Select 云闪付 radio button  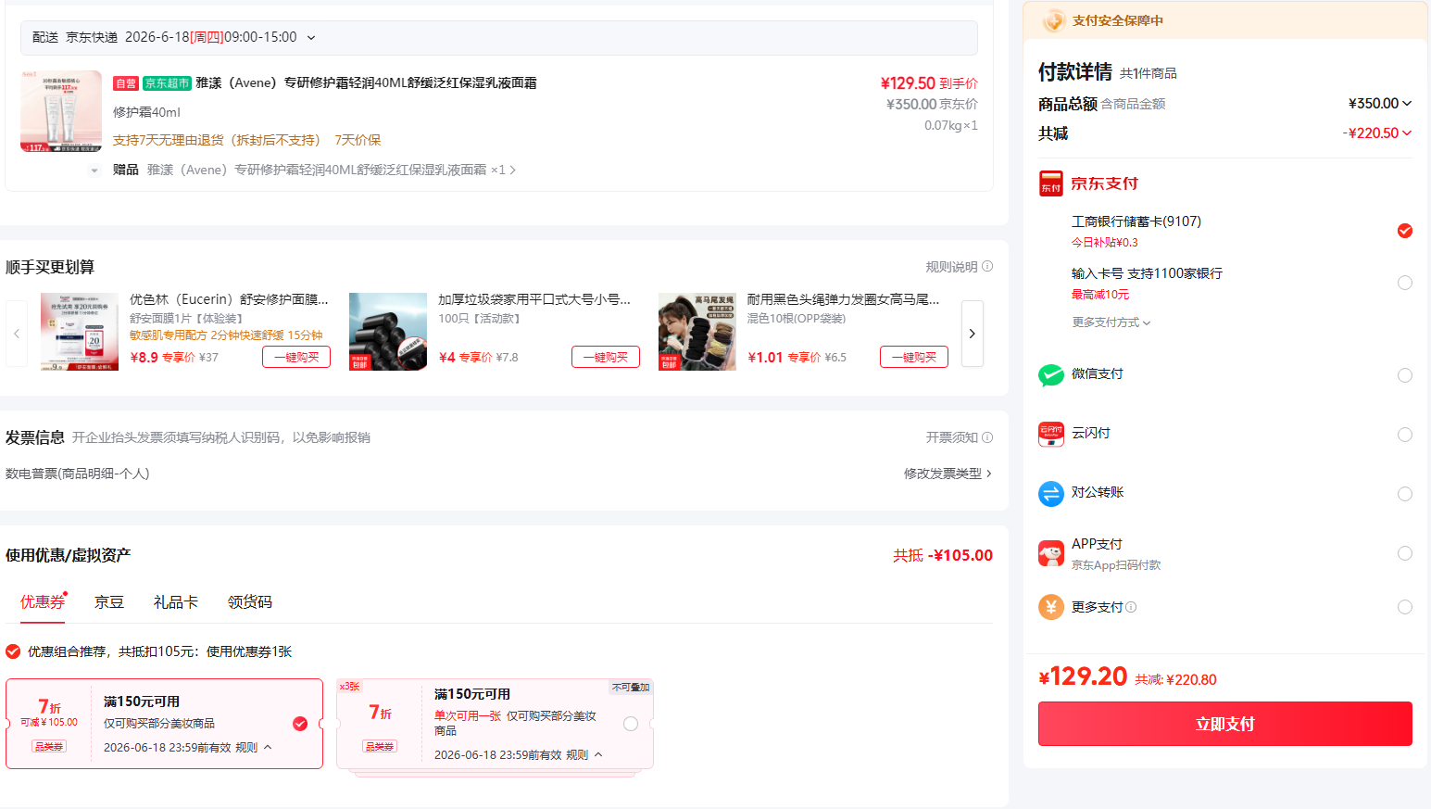[x=1405, y=435]
